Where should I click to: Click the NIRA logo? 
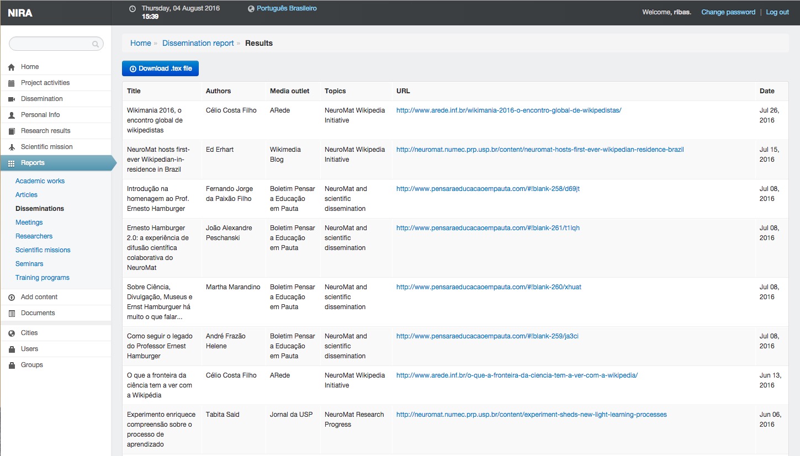[x=20, y=13]
